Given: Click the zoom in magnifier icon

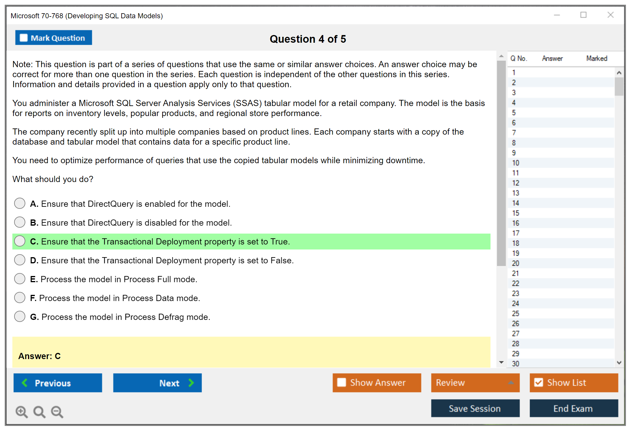Looking at the screenshot, I should point(21,411).
